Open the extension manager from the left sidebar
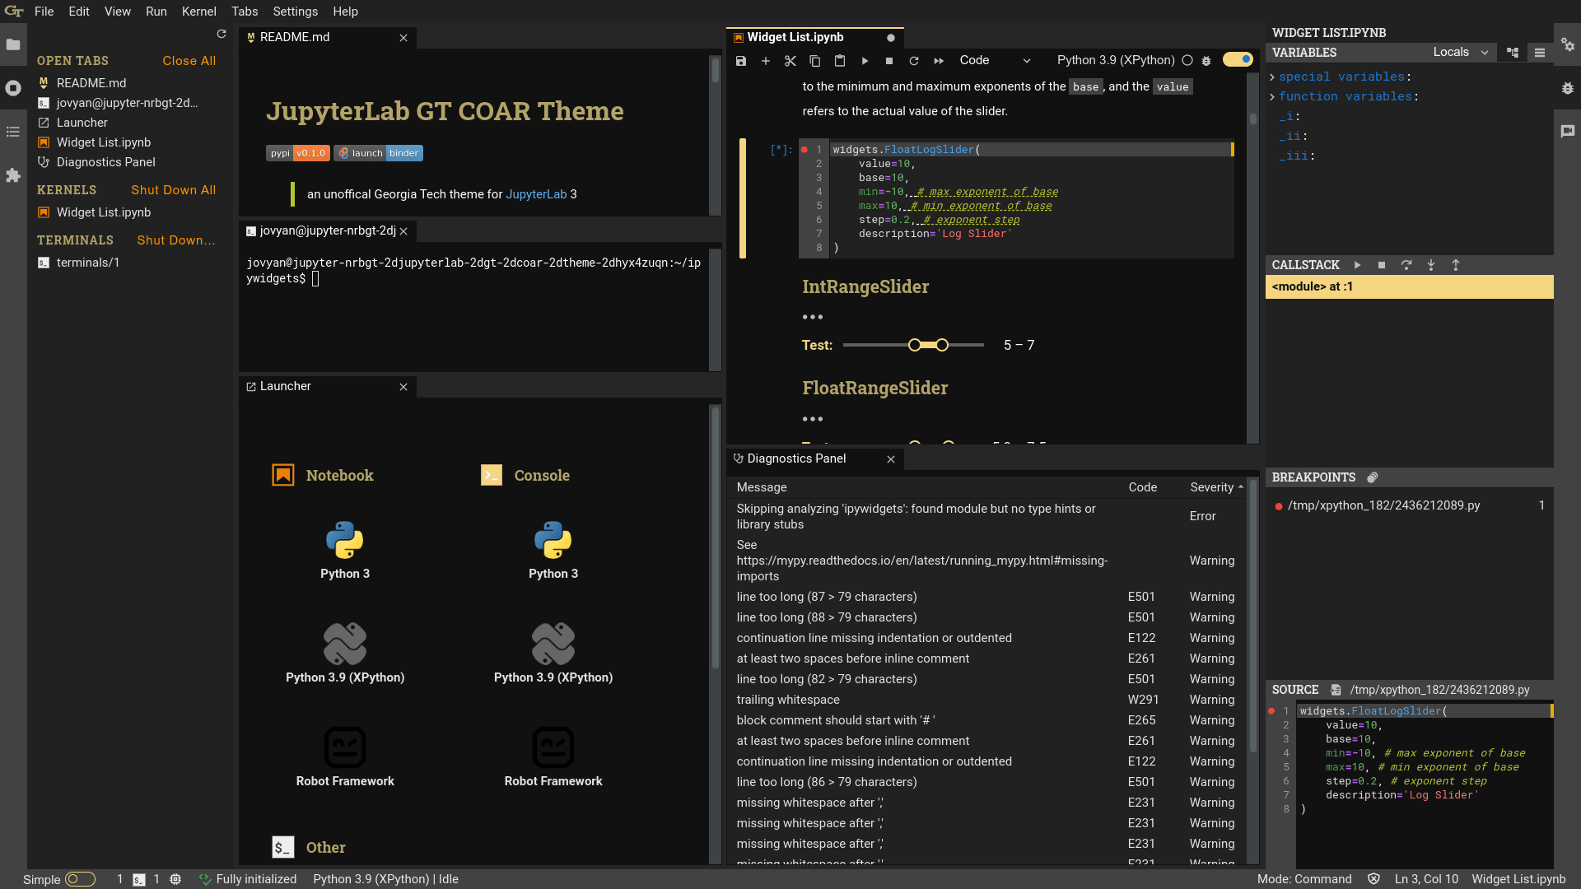This screenshot has height=889, width=1581. pyautogui.click(x=12, y=175)
